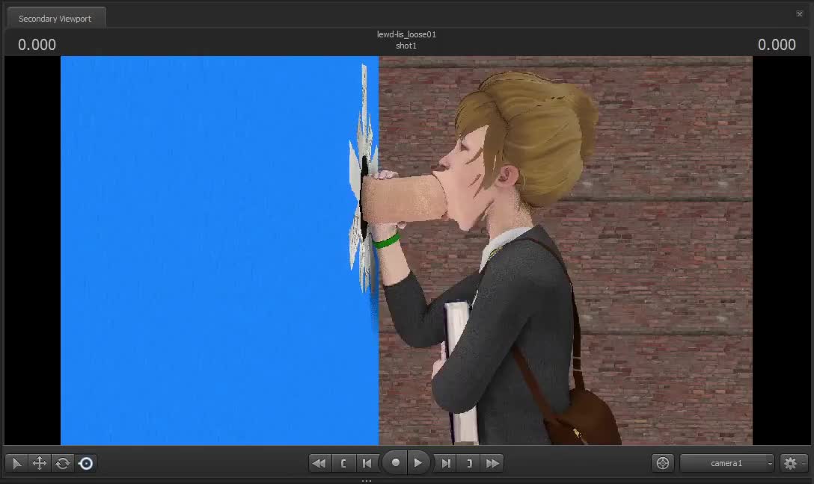Click the left bracket in-point button

pos(343,463)
